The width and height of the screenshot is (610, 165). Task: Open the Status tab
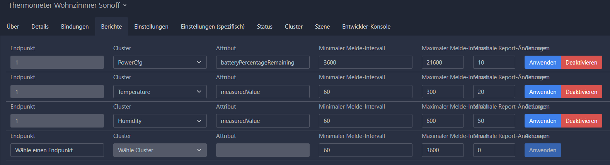coord(264,26)
